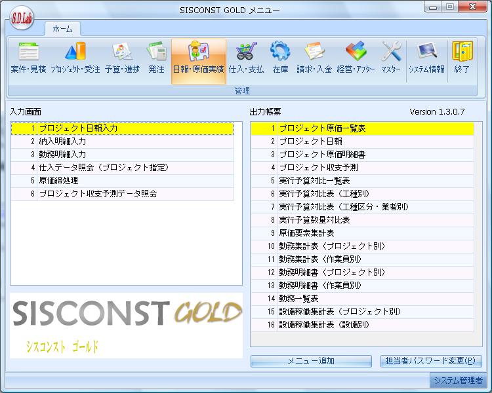Select プロジェクト原価一覧表 report row
Screen dimensions: 492x393
362,128
